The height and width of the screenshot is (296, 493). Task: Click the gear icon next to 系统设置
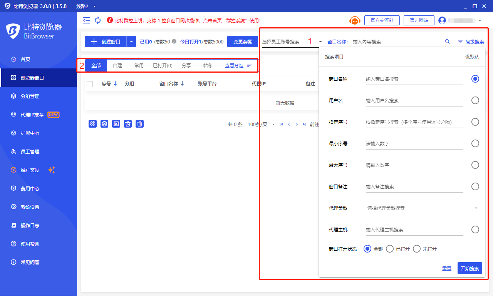[13, 207]
